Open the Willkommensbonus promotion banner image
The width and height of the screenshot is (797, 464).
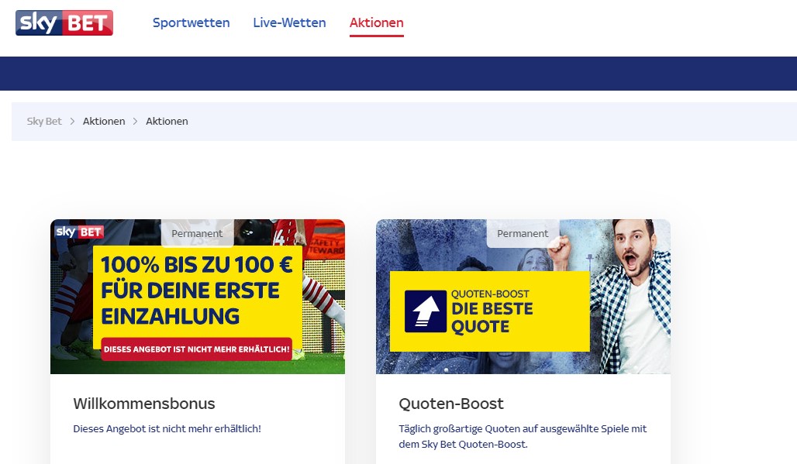[x=198, y=297]
